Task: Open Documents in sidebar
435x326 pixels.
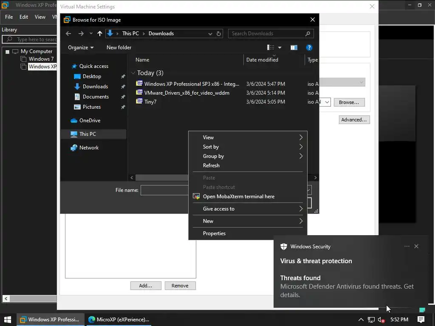Action: [x=92, y=97]
